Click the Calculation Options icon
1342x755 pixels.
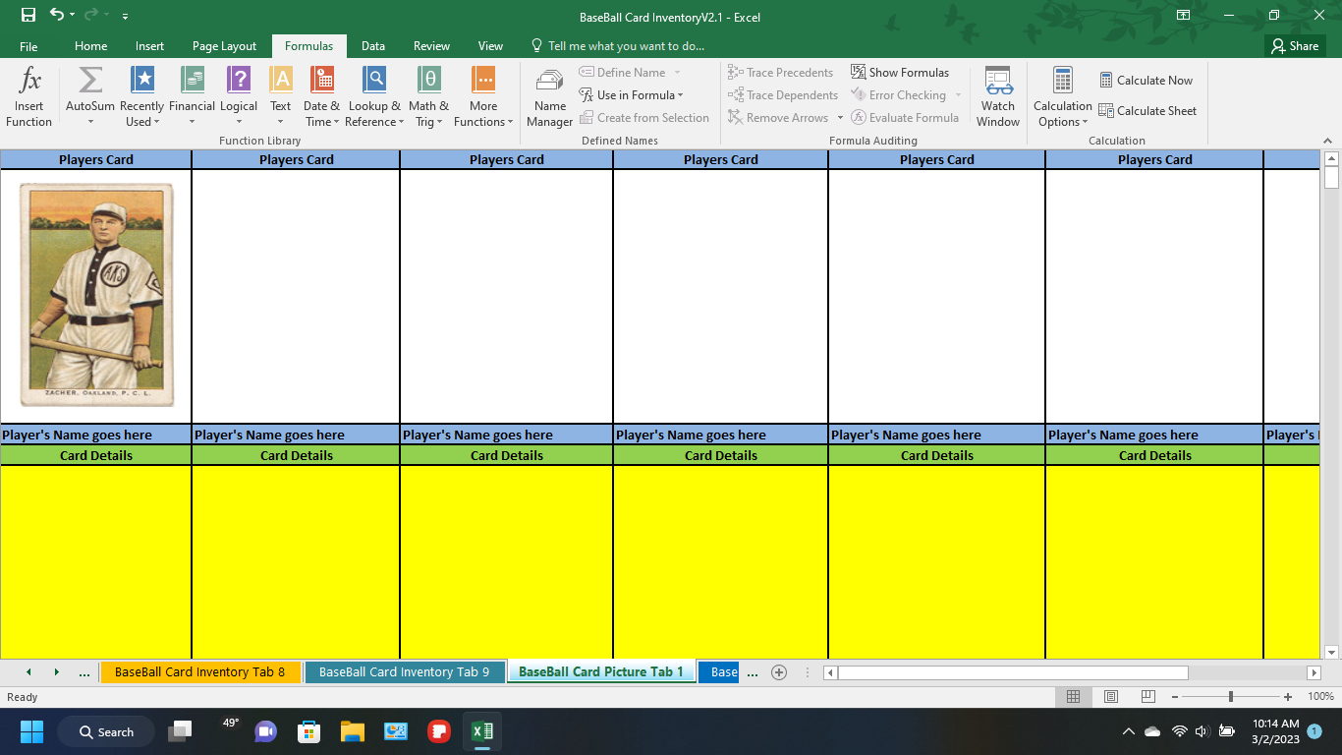[1063, 81]
